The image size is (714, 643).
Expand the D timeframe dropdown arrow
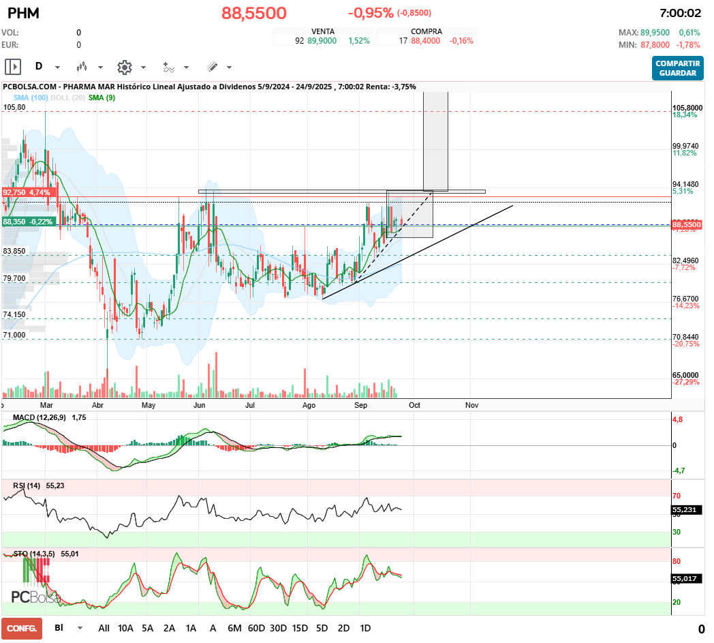pos(57,68)
